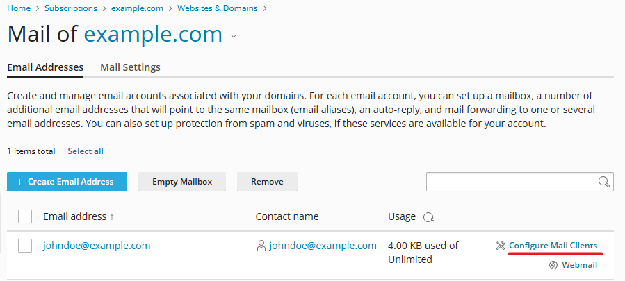This screenshot has height=281, width=625.
Task: Refresh usage statistics icon
Action: click(428, 217)
